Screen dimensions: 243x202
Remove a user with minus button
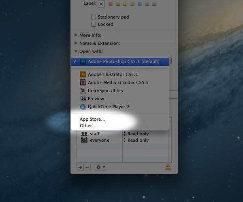point(87,167)
